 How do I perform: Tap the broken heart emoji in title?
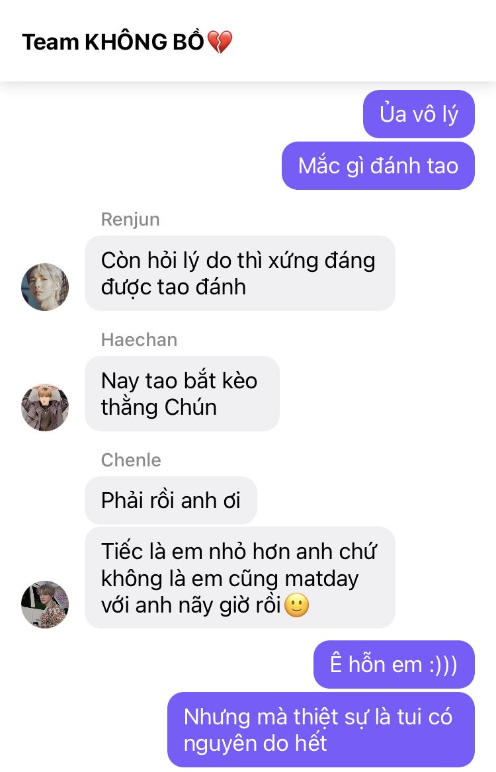pos(220,42)
